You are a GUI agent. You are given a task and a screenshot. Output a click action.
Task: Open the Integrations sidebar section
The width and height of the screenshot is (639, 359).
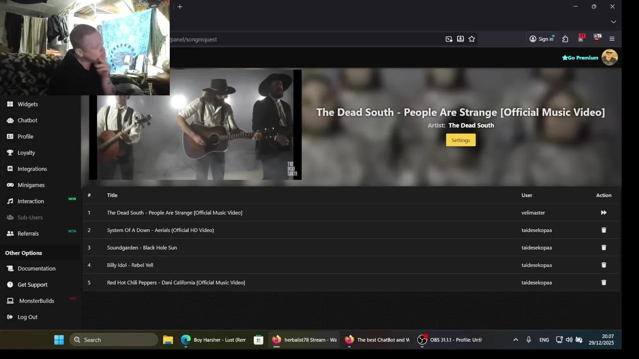coord(32,169)
